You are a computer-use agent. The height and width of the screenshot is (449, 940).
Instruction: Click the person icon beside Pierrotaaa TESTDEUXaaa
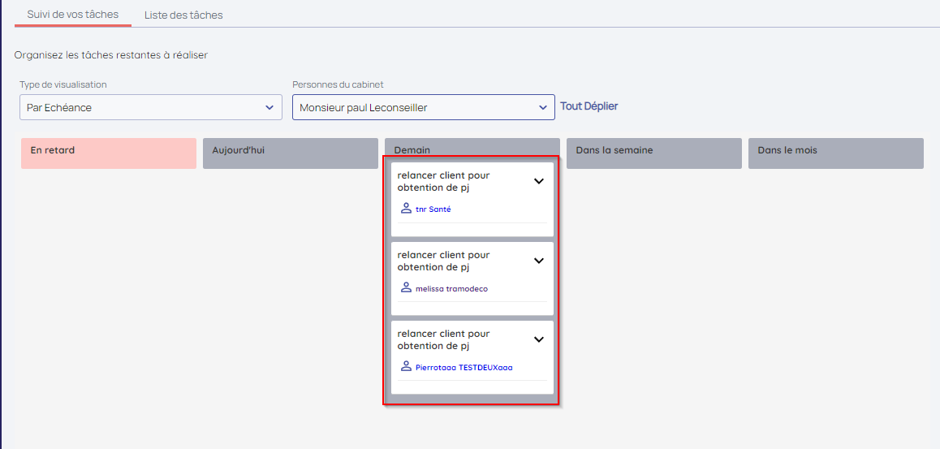[406, 366]
